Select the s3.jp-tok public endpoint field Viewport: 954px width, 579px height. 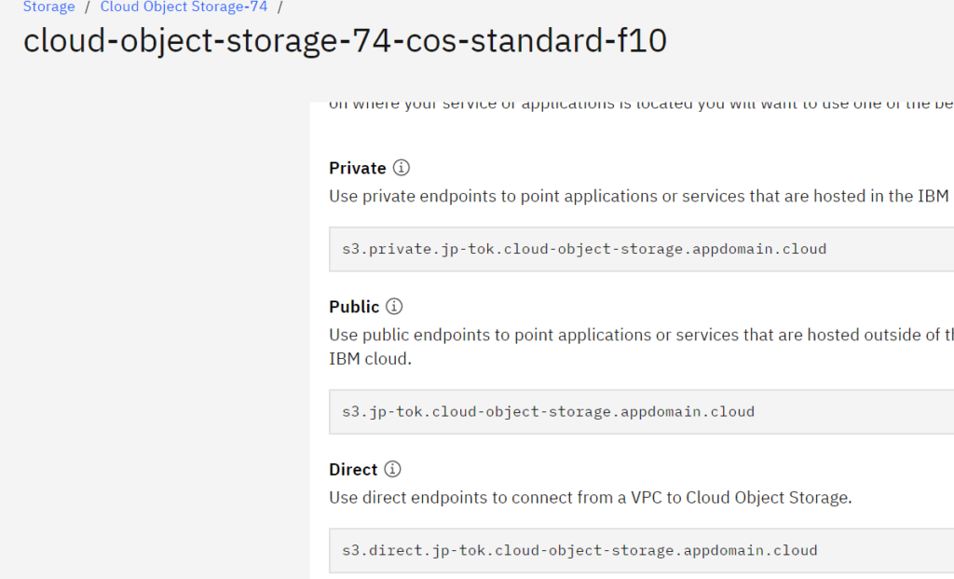[x=641, y=412]
